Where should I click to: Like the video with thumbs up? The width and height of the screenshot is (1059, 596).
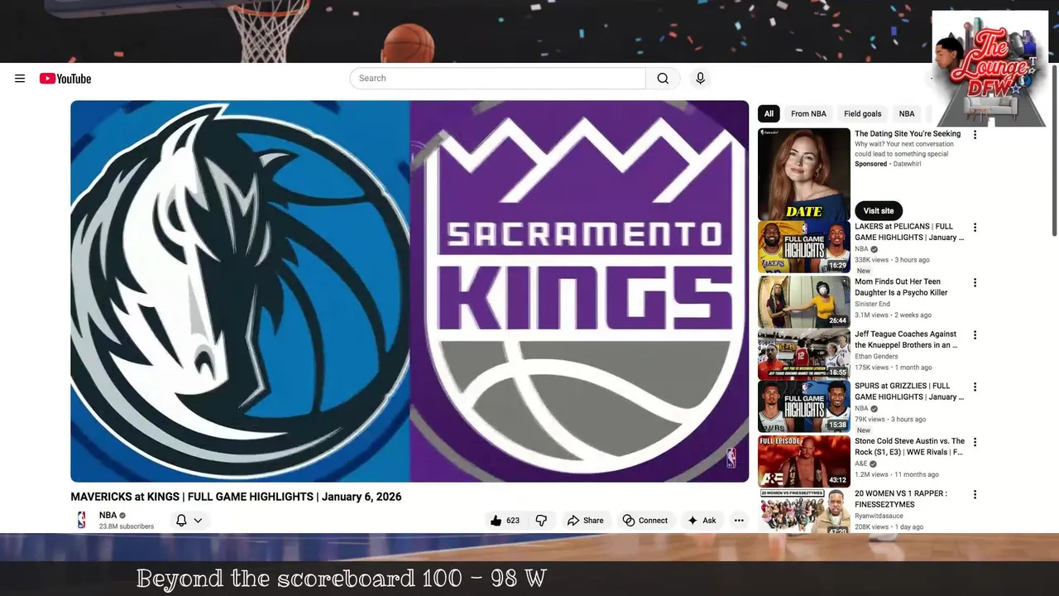coord(506,521)
